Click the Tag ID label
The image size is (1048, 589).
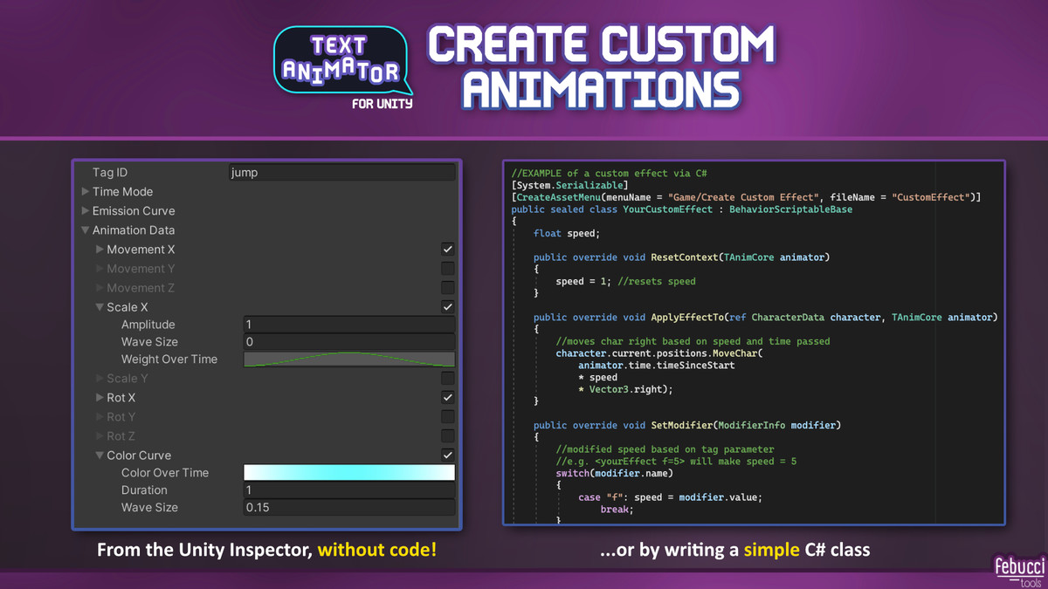click(110, 173)
